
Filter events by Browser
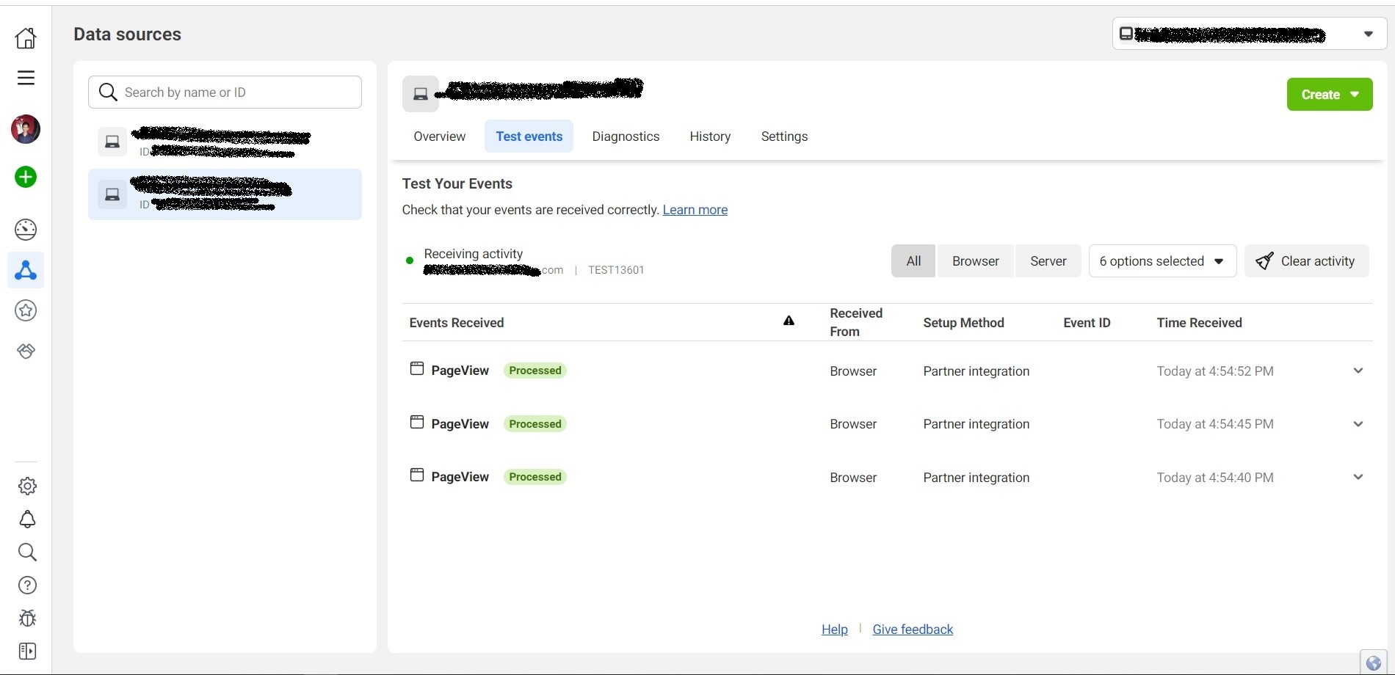pos(975,261)
